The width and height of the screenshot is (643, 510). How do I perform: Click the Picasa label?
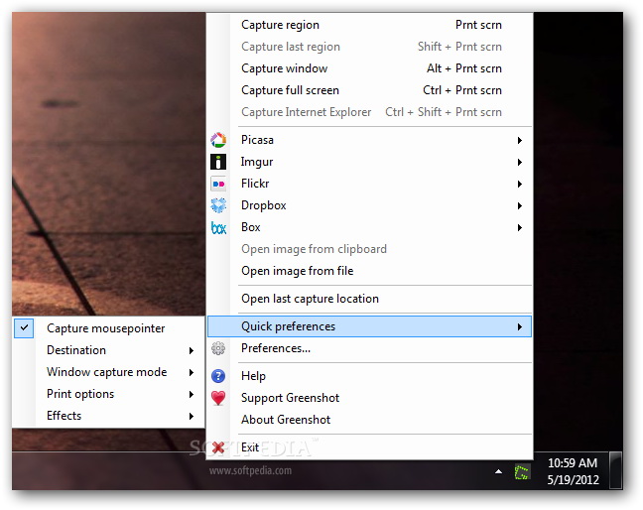click(257, 140)
